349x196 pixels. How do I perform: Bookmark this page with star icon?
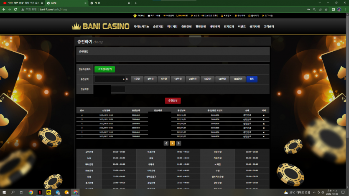(326, 10)
